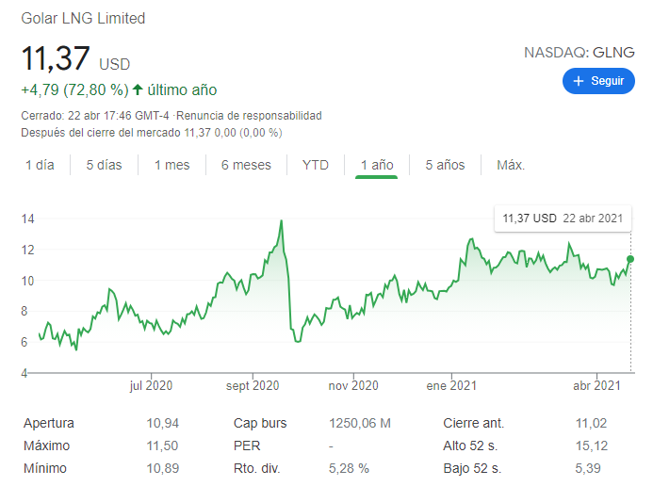Click the Cierre ant. value 11,02
Screen dimensions: 653x486
(592, 423)
